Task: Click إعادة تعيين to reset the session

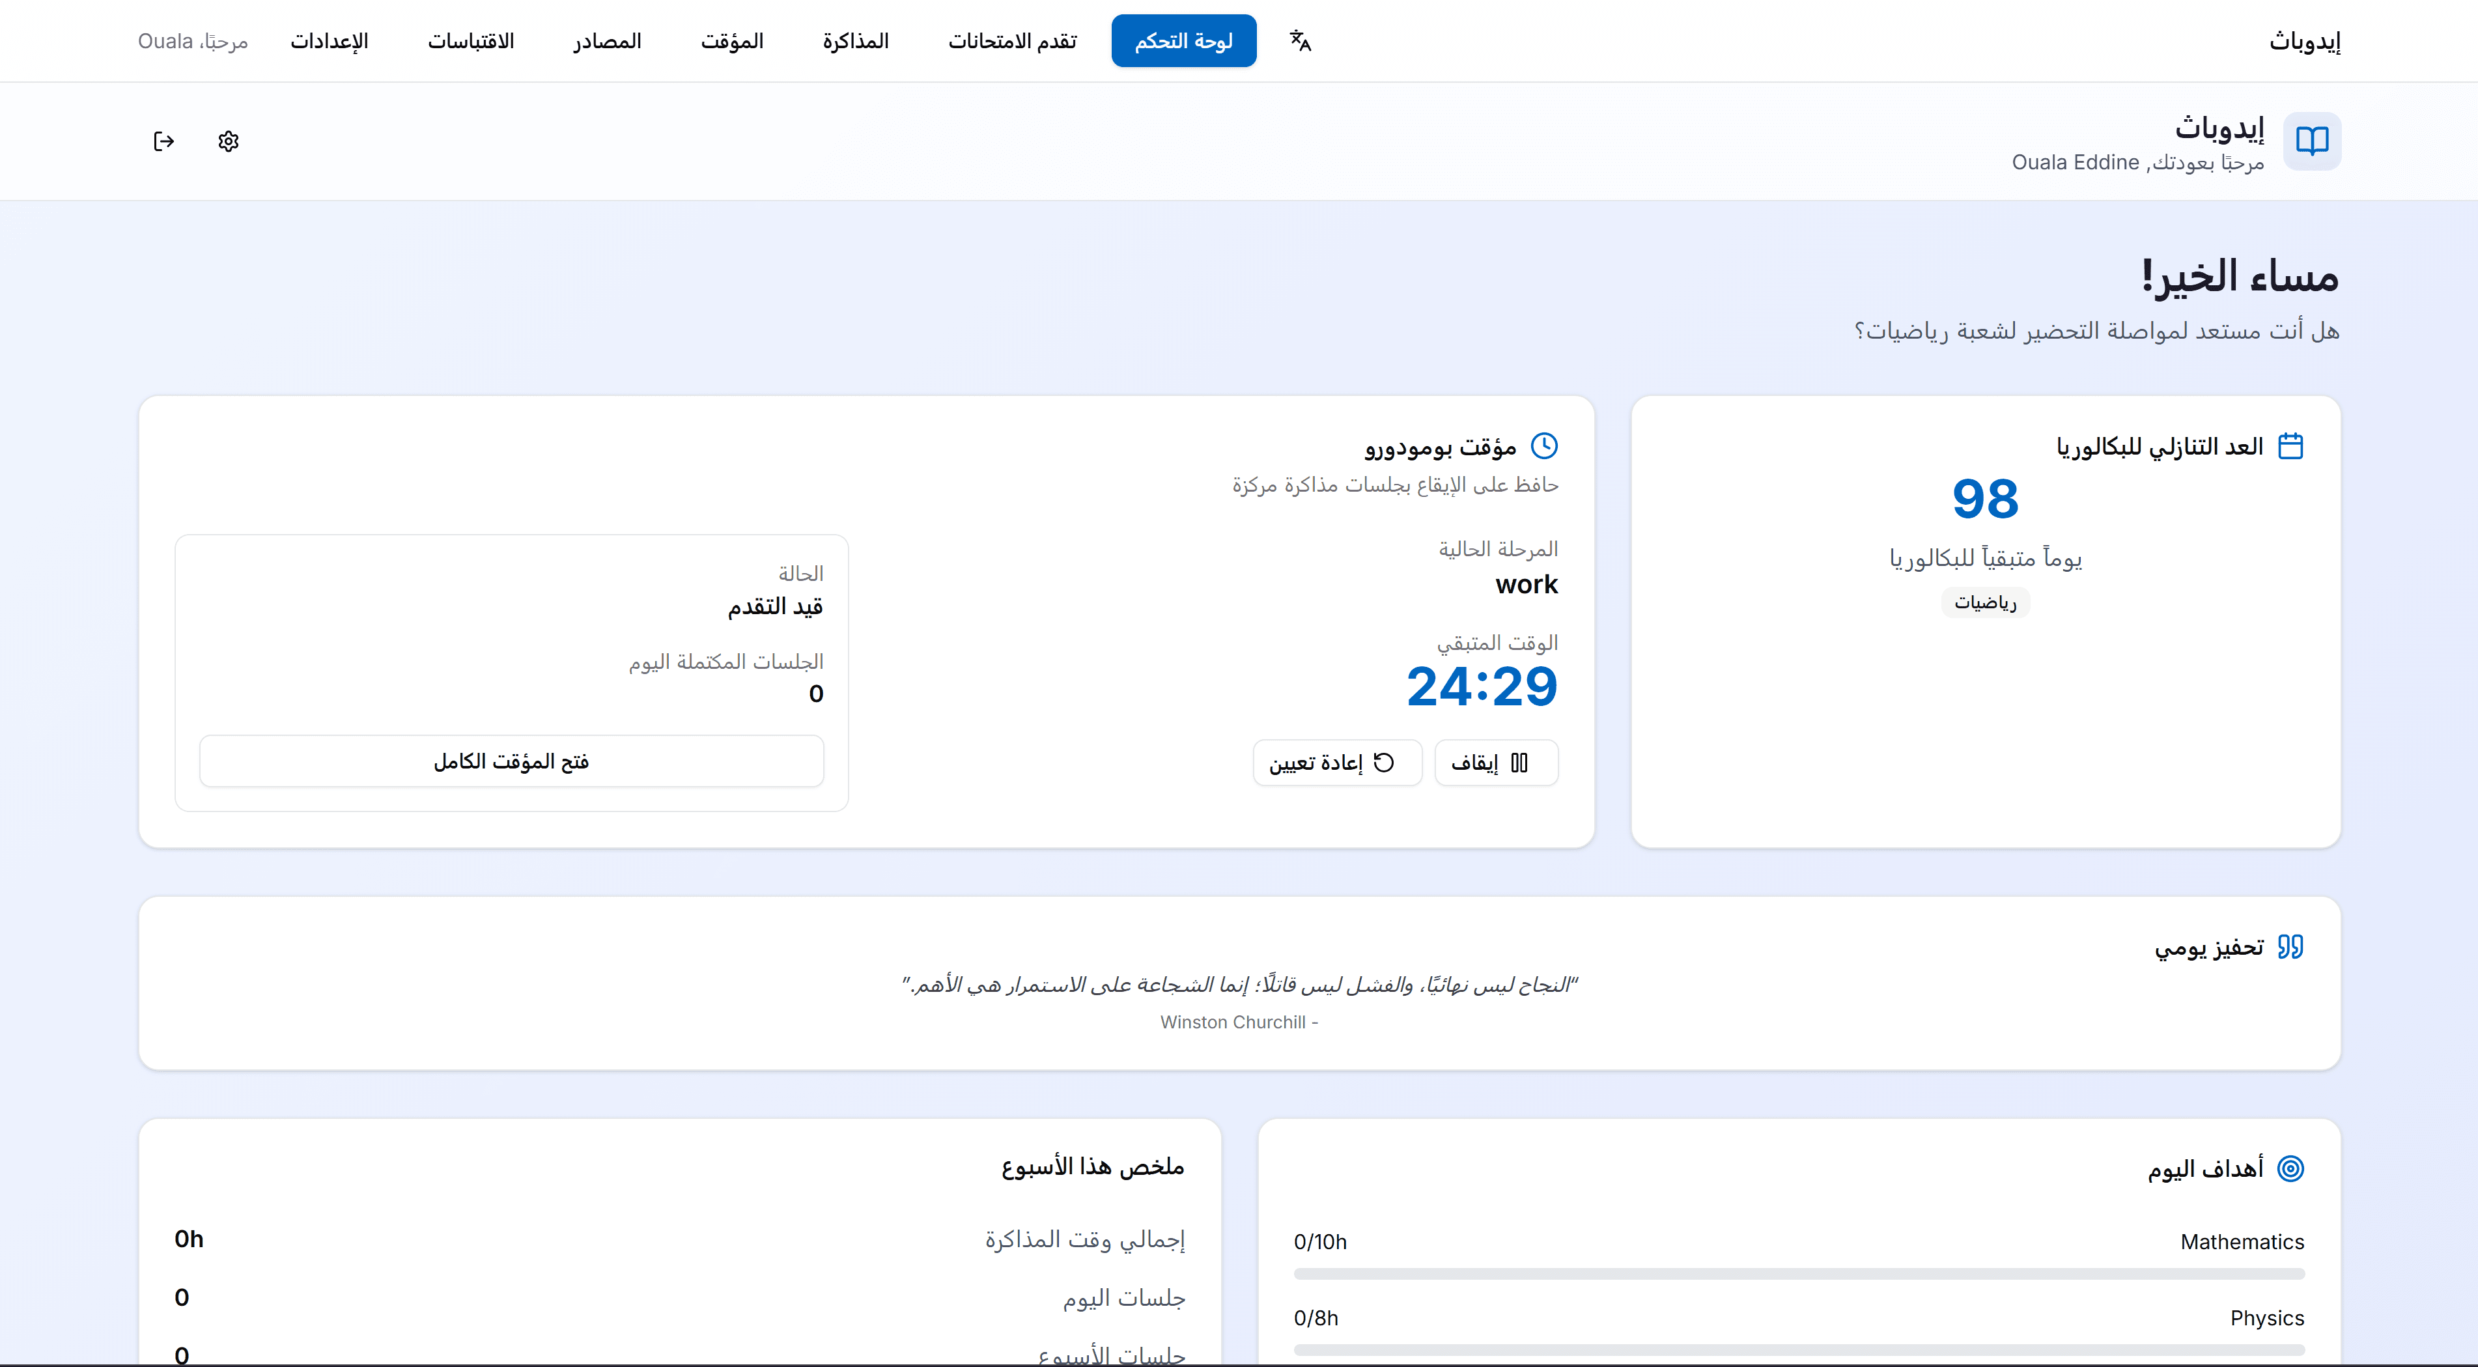Action: [1337, 762]
